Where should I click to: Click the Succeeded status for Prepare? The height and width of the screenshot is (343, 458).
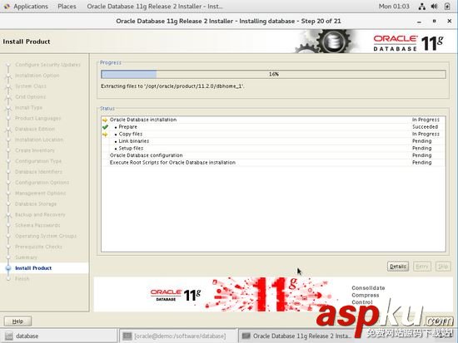click(425, 127)
